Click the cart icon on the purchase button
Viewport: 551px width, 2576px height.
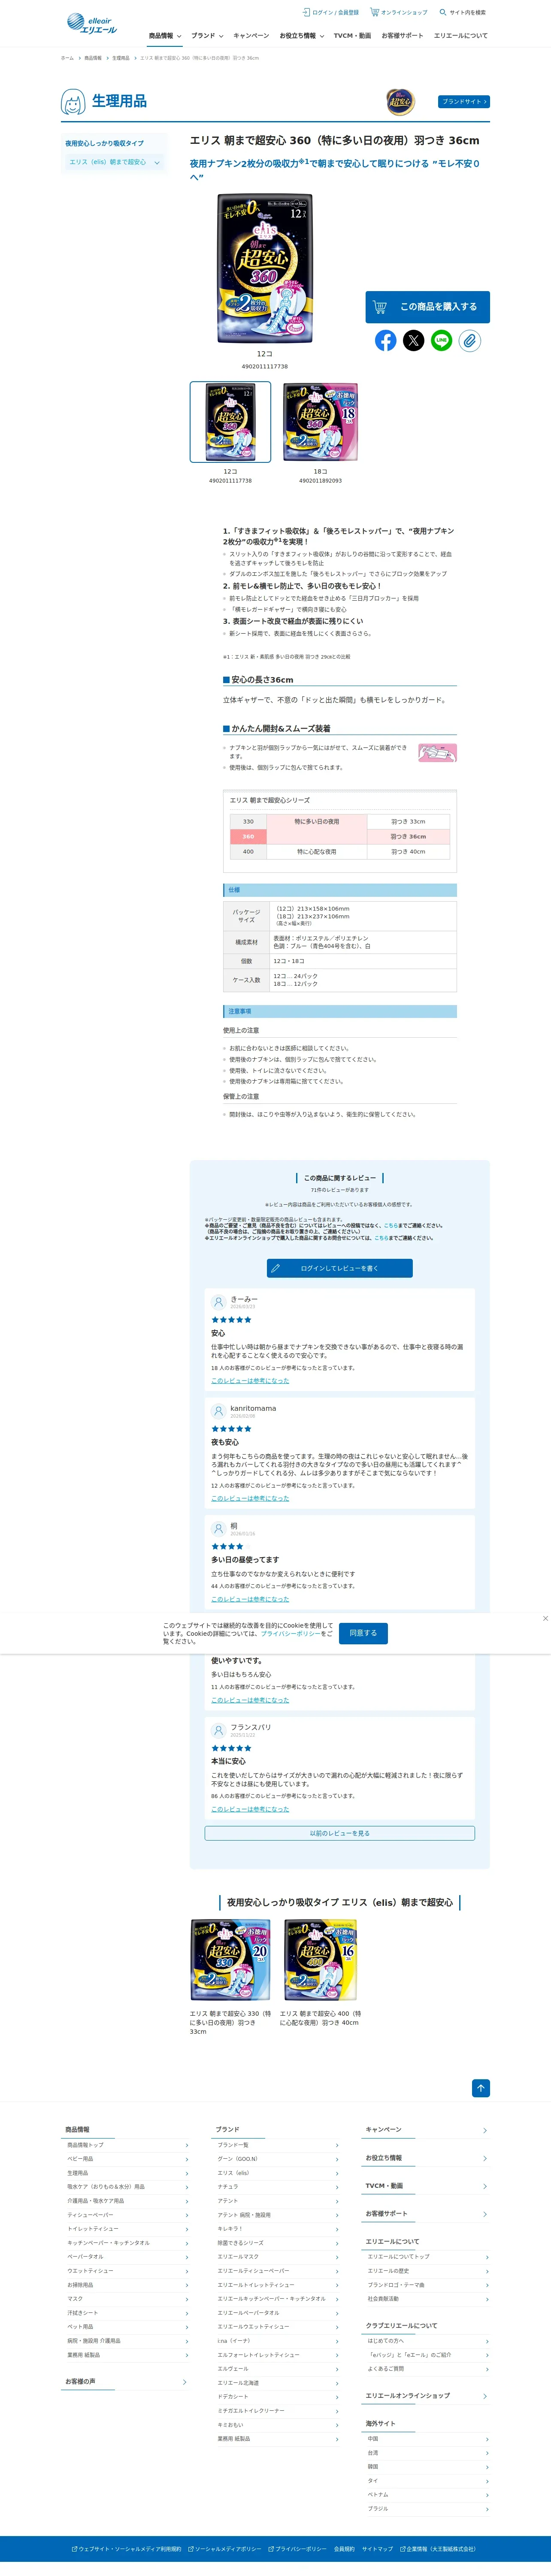(x=380, y=307)
